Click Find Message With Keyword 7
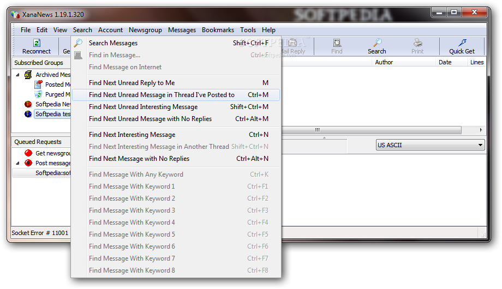This screenshot has height=289, width=502. tap(176, 258)
